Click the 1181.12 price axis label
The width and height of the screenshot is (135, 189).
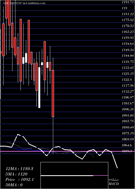128,14
